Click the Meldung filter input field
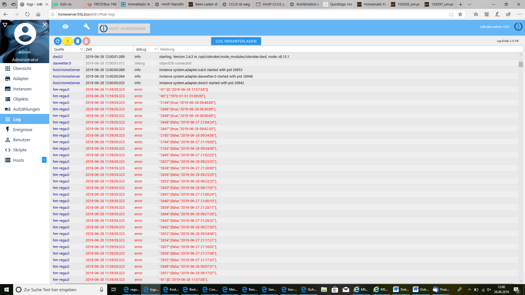Viewport: 525px width, 295px height. [340, 49]
